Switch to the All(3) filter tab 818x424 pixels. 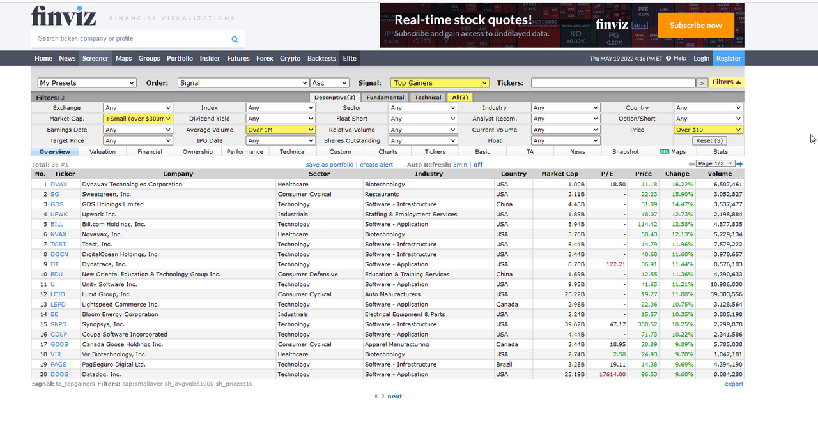[x=459, y=98]
